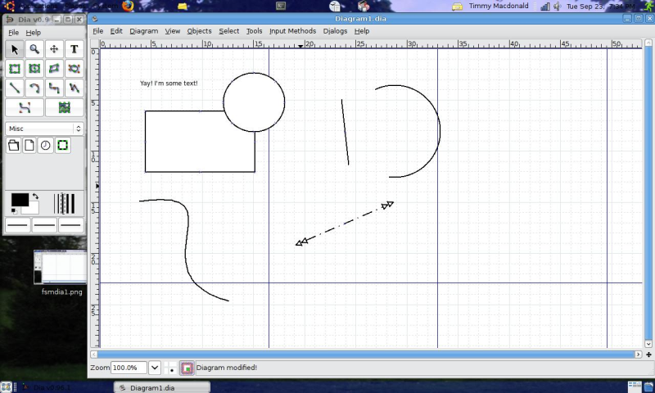Toggle snap-to-grid in status bar

tap(171, 368)
